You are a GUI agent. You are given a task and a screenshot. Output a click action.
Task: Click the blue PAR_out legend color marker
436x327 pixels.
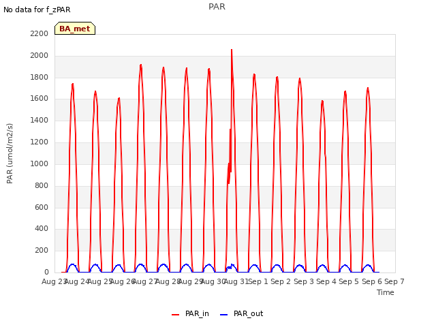point(224,315)
